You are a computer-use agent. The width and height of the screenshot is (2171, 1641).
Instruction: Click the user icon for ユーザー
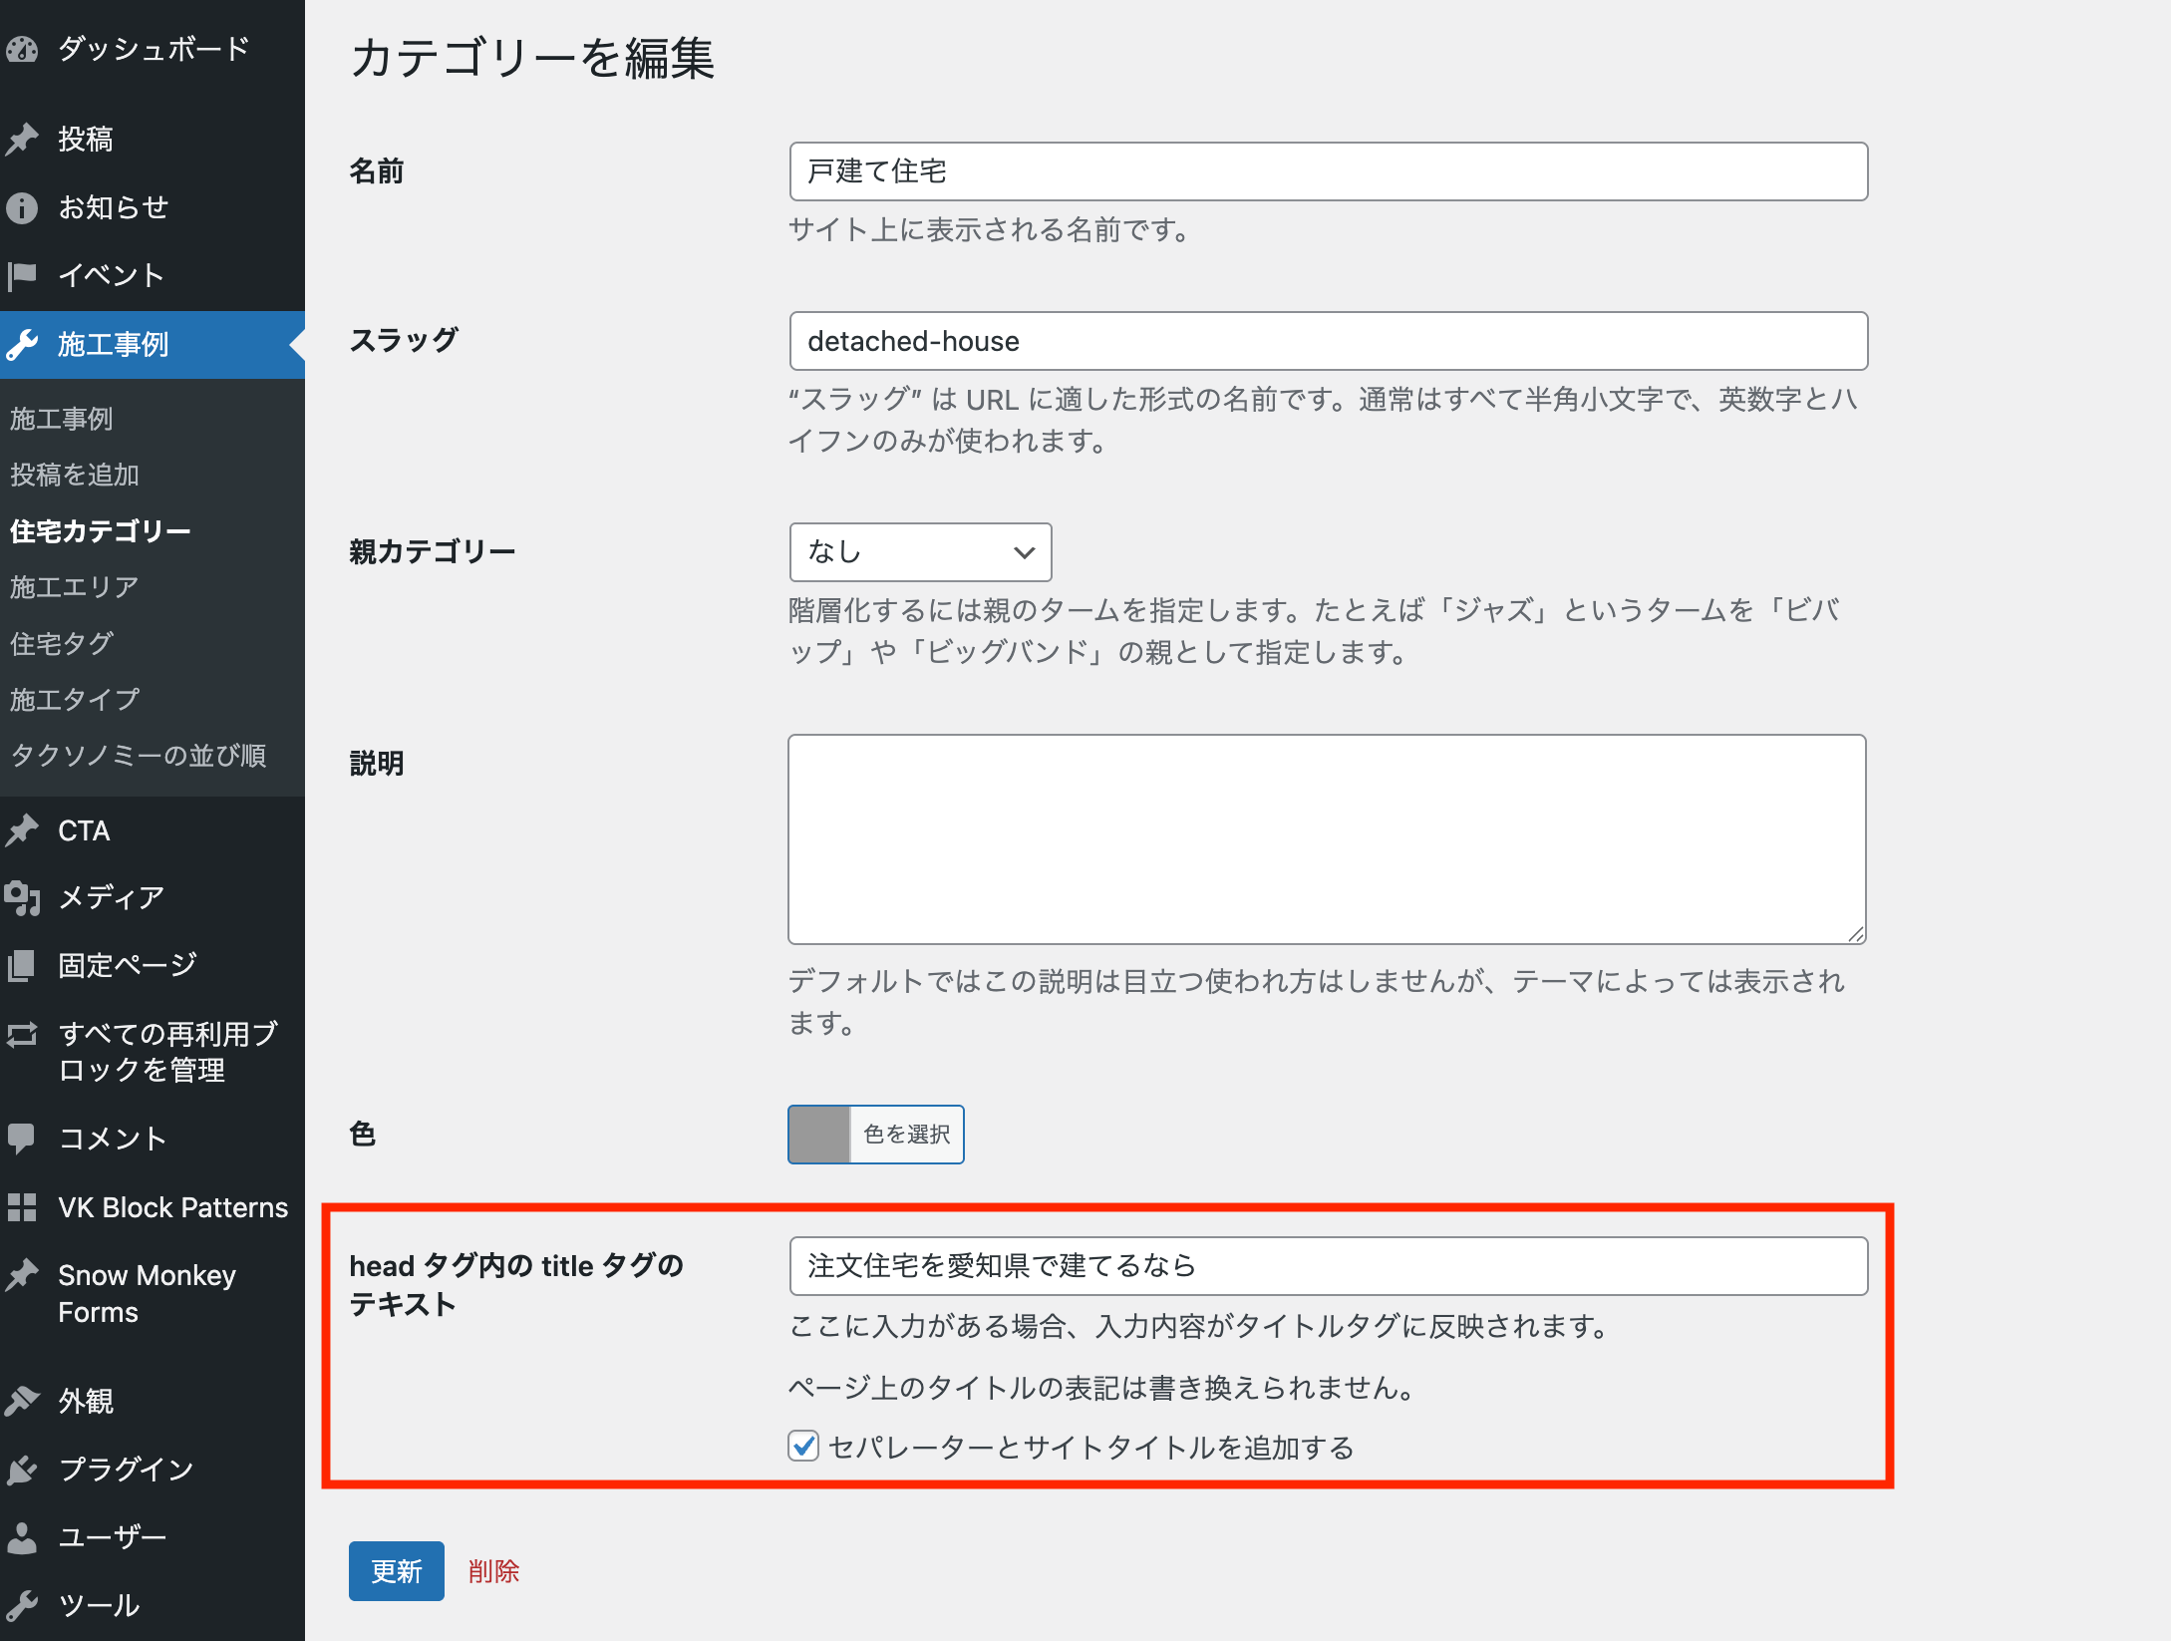coord(22,1536)
